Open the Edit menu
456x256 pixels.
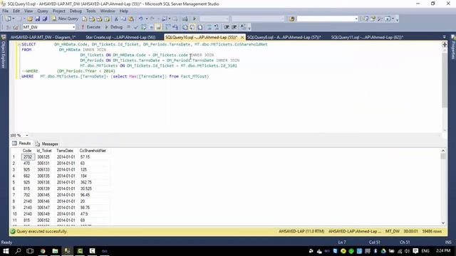[x=16, y=11]
